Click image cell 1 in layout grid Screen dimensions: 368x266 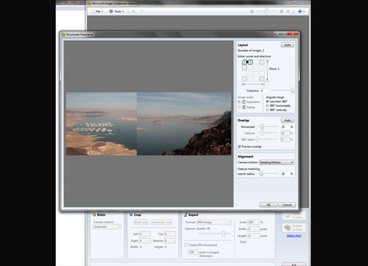point(245,62)
